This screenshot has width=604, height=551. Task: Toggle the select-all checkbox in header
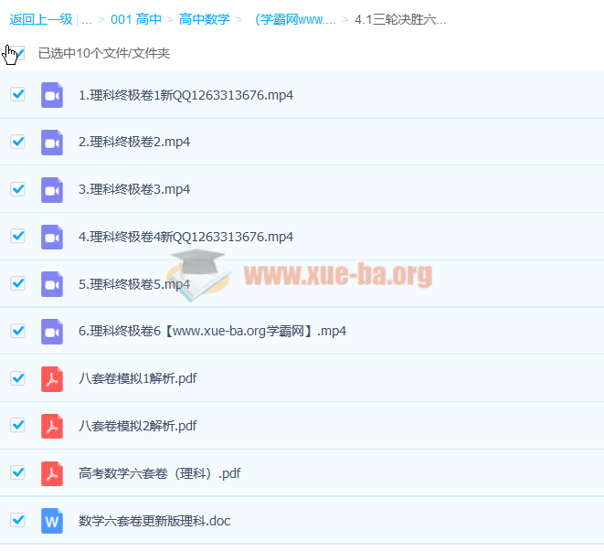pos(17,53)
